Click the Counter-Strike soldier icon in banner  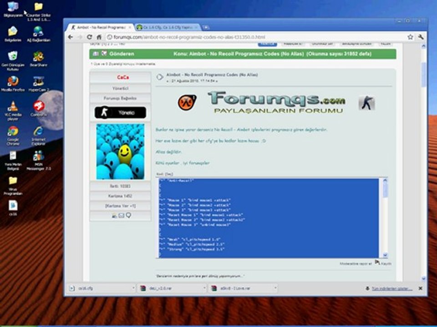[366, 103]
